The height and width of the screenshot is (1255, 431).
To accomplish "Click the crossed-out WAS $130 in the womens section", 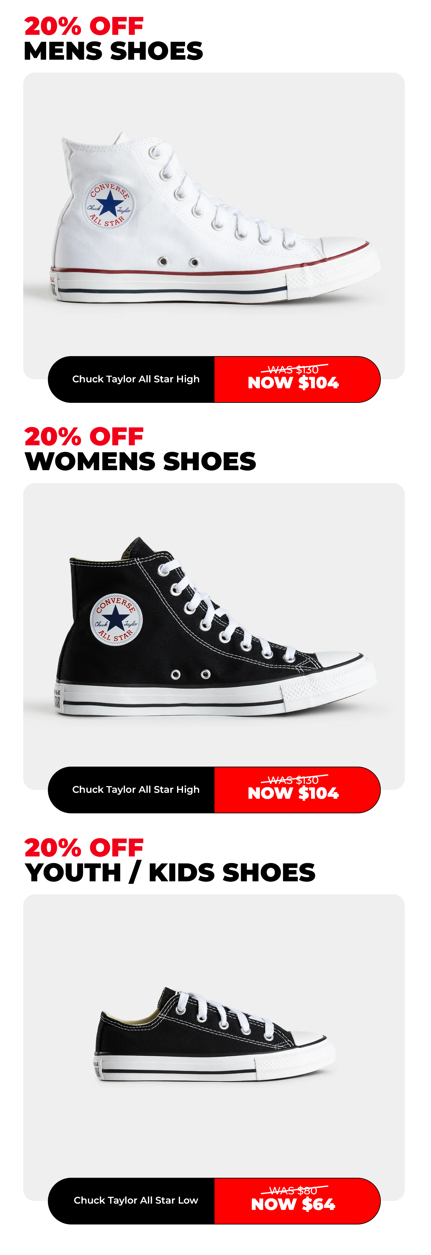I will tap(293, 780).
